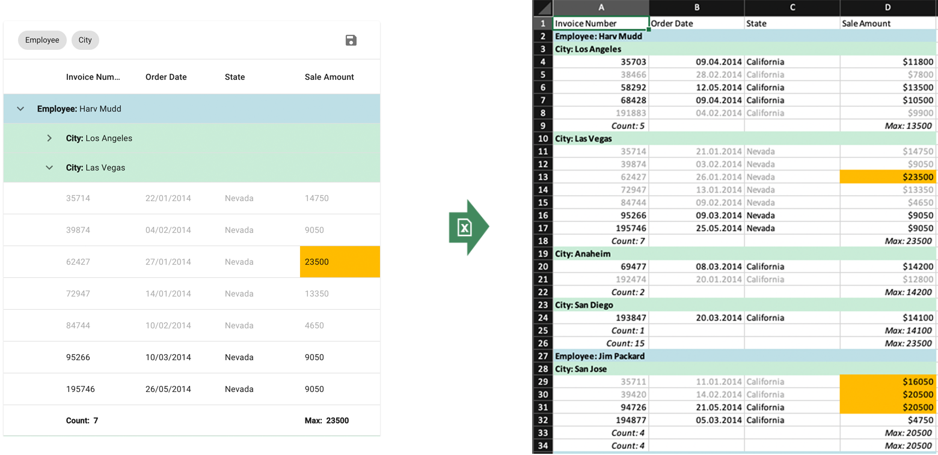This screenshot has width=938, height=455.
Task: Click order date 10/02/2014 in the grid
Action: 168,325
